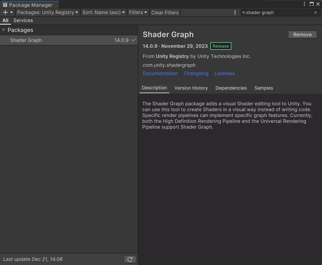Open the window's kebab options menu
Screen dimensions: 322x265
304,4
